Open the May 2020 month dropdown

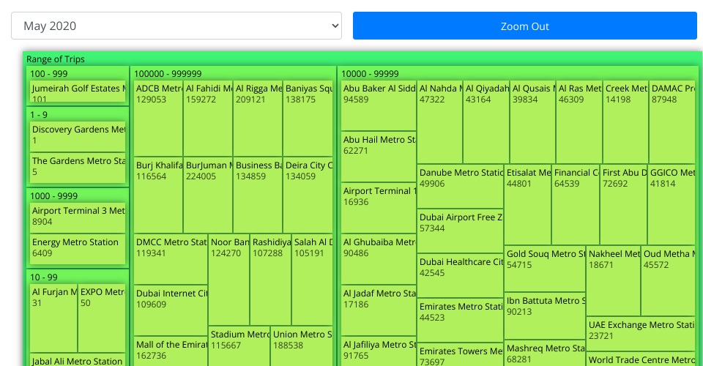coord(176,26)
